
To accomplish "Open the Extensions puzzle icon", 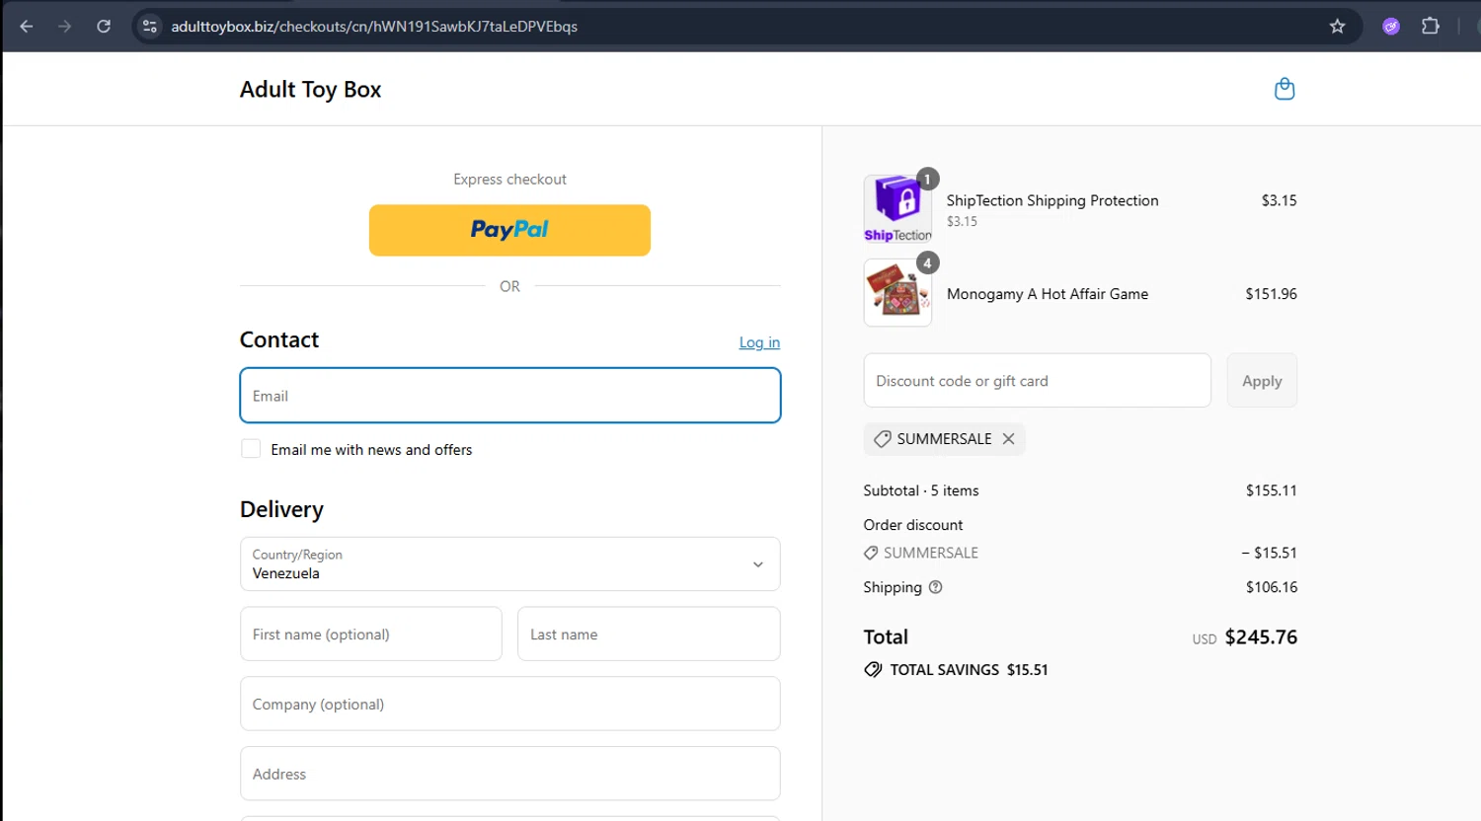I will pyautogui.click(x=1430, y=27).
